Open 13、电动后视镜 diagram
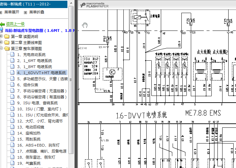The width and height of the screenshot is (236, 168). pos(31,127)
